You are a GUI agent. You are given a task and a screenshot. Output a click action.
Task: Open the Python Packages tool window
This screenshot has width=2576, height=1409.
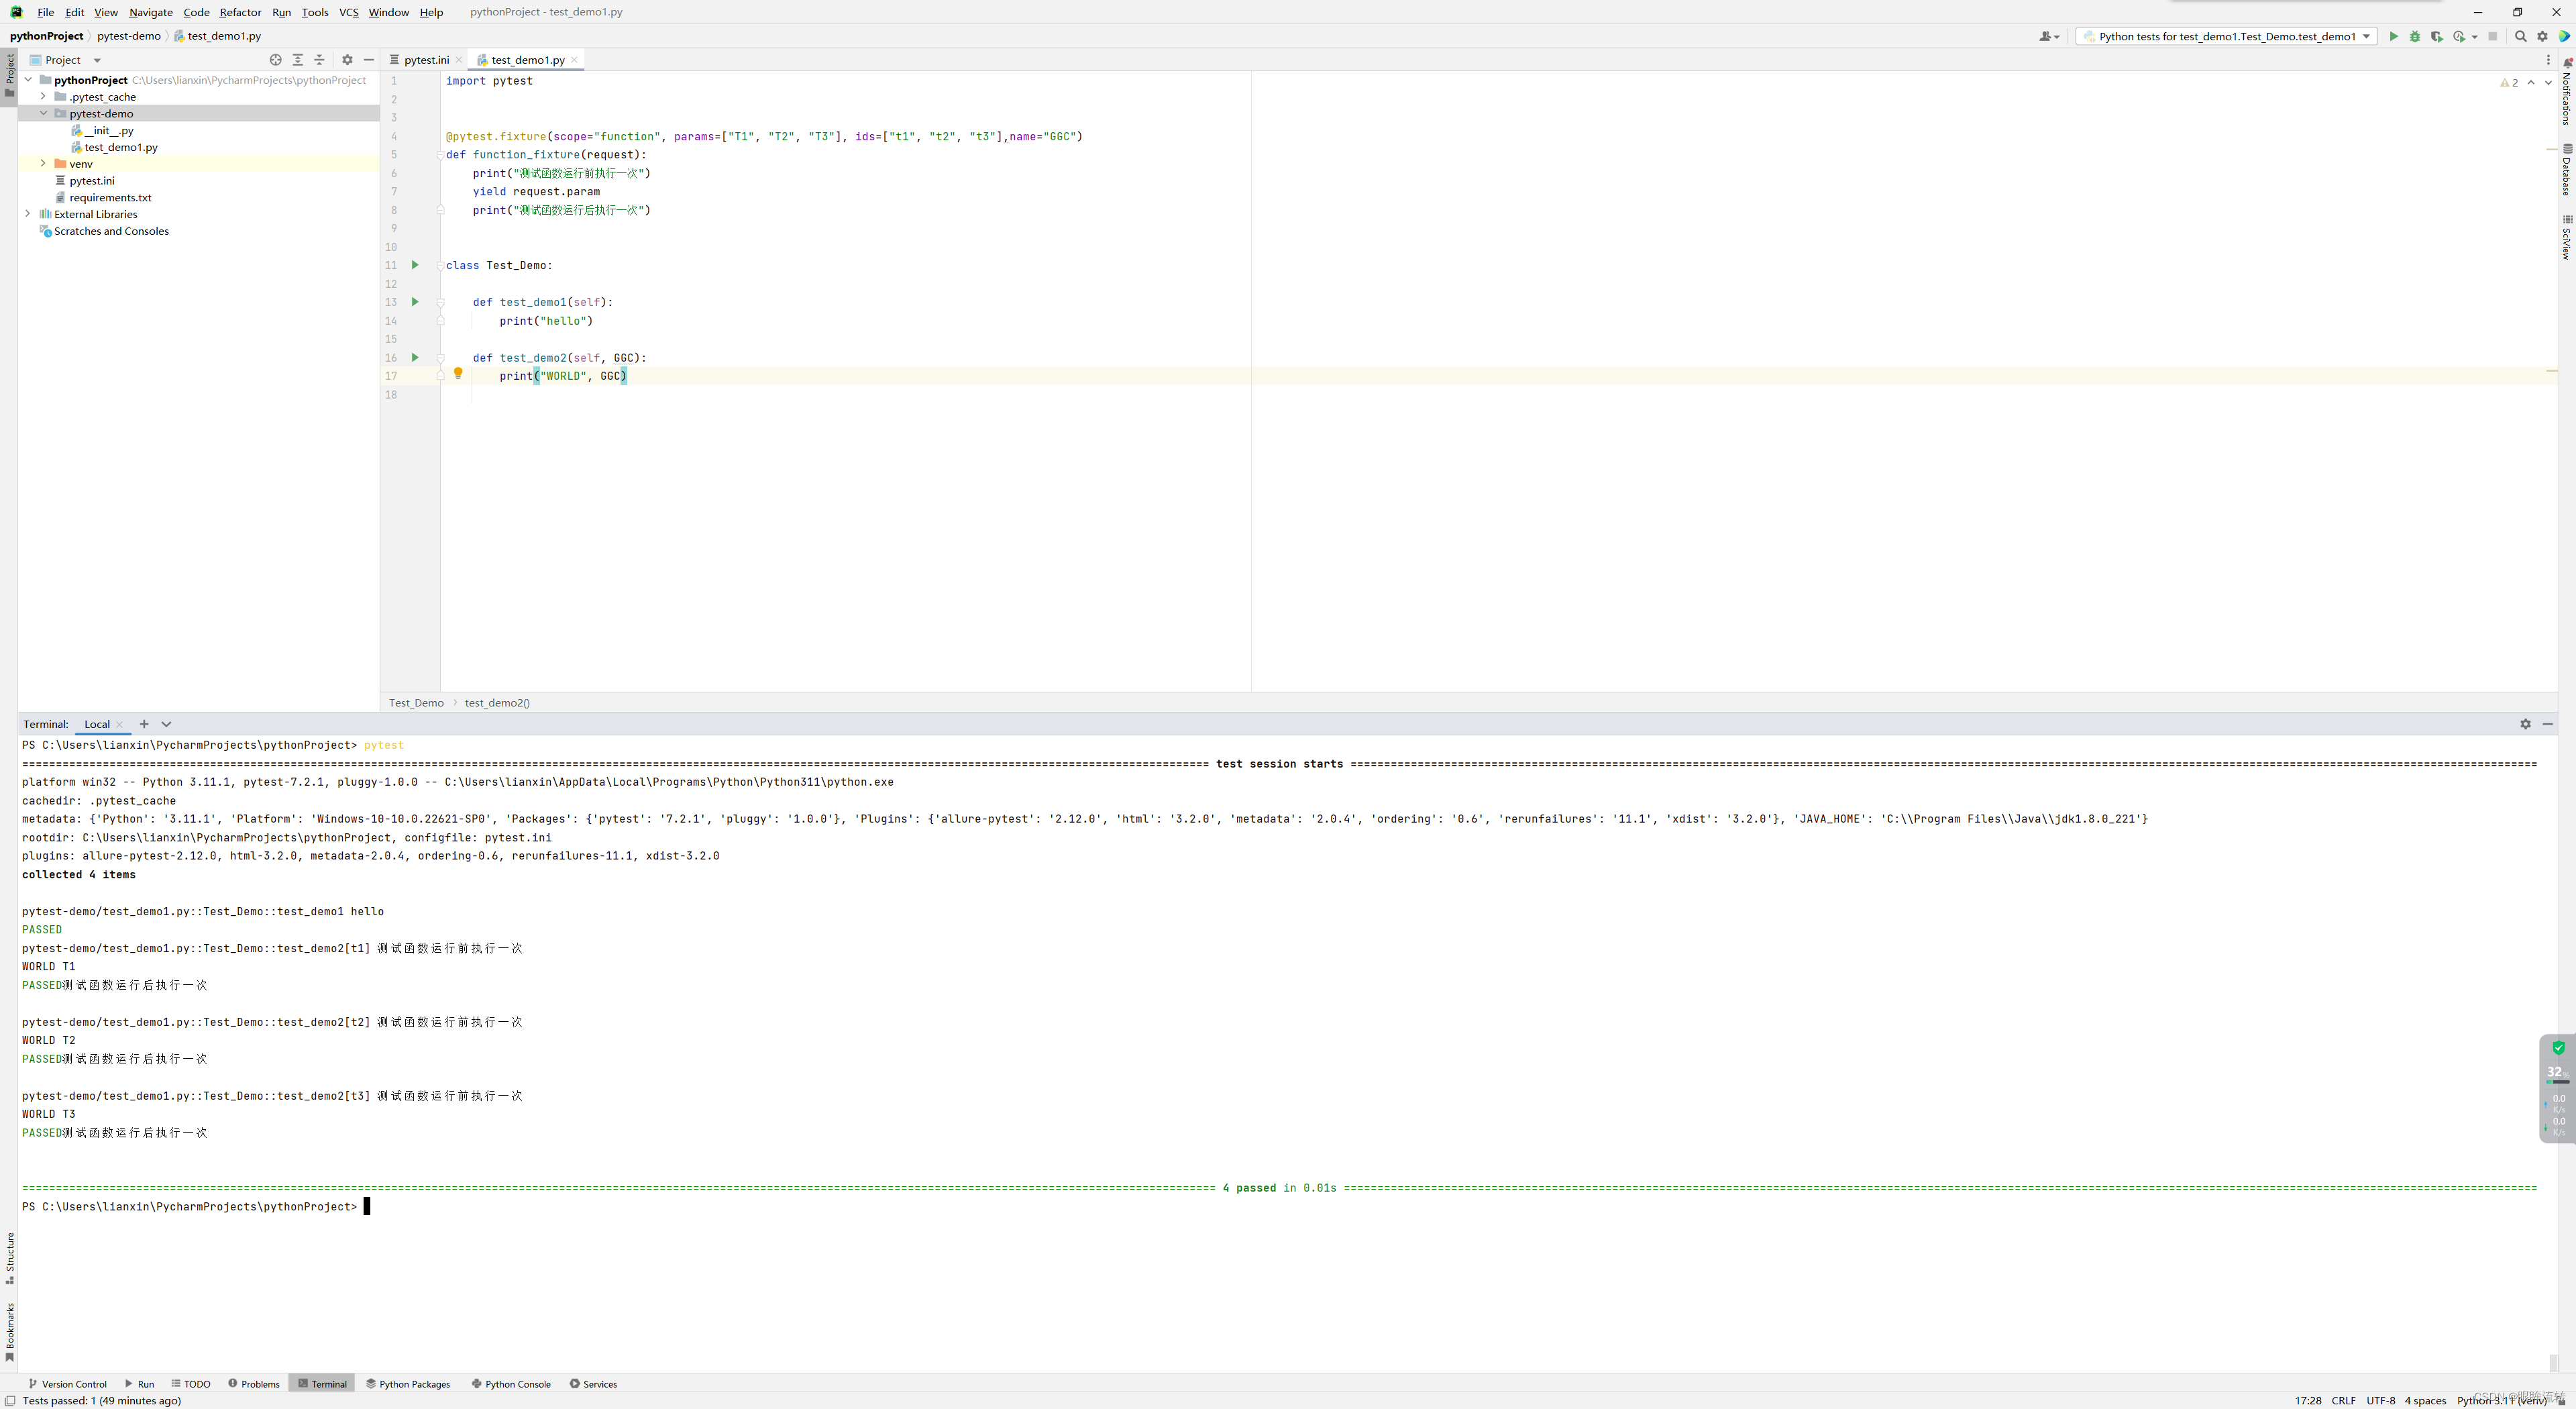[408, 1384]
